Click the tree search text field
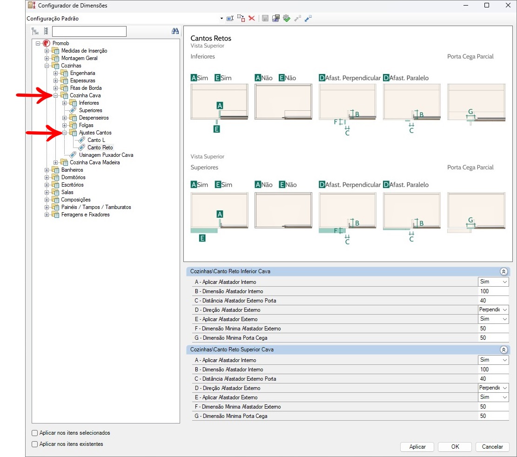 89,31
